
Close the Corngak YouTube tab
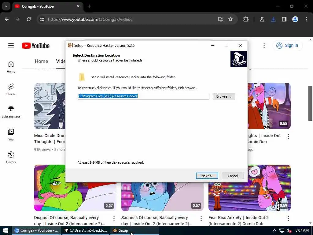pyautogui.click(x=78, y=6)
